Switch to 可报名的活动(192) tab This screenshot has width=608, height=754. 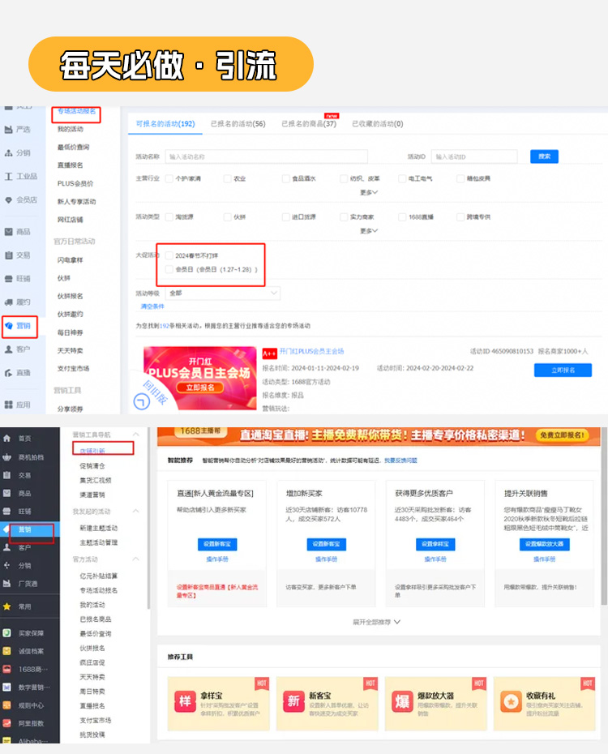click(165, 123)
